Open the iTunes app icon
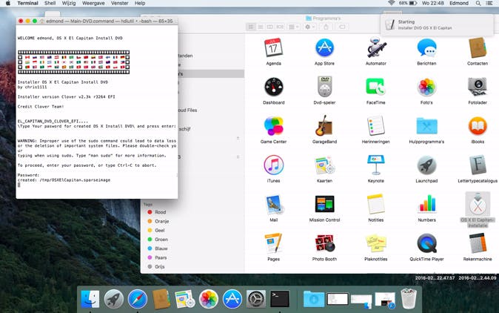 point(273,165)
